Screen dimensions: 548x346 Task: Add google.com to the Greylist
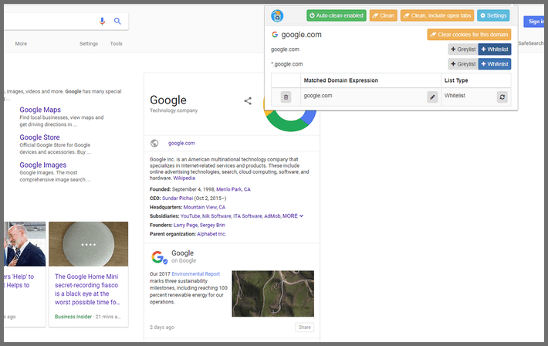463,49
